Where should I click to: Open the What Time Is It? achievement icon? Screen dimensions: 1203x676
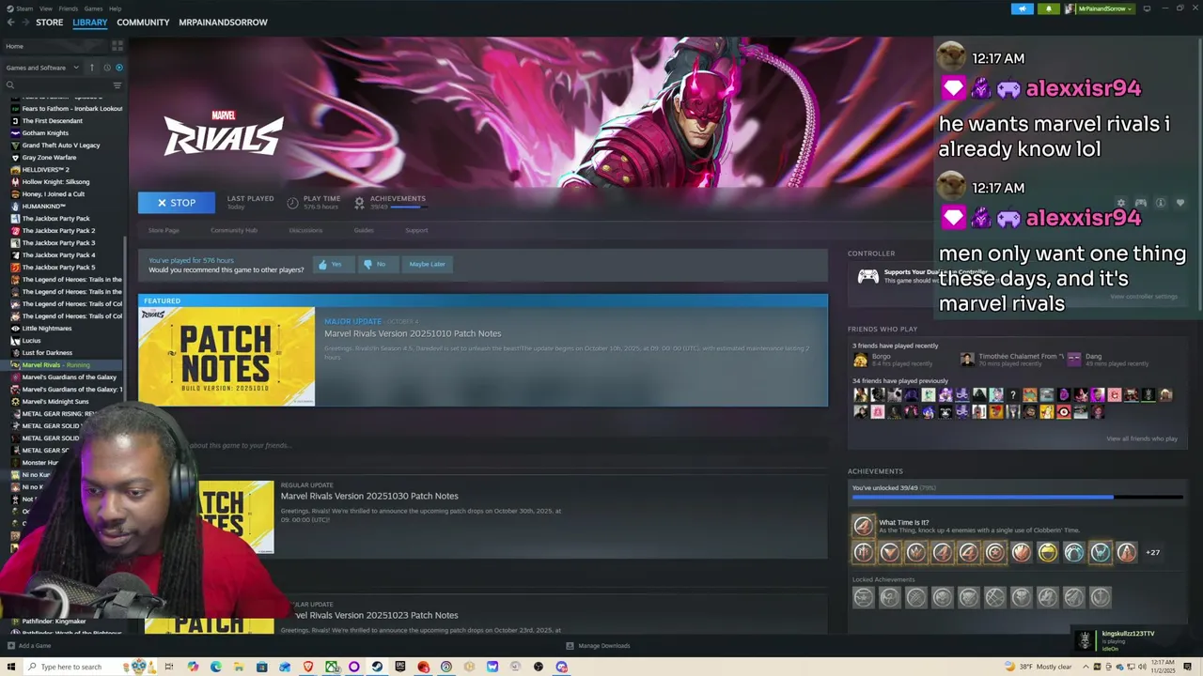pos(862,526)
